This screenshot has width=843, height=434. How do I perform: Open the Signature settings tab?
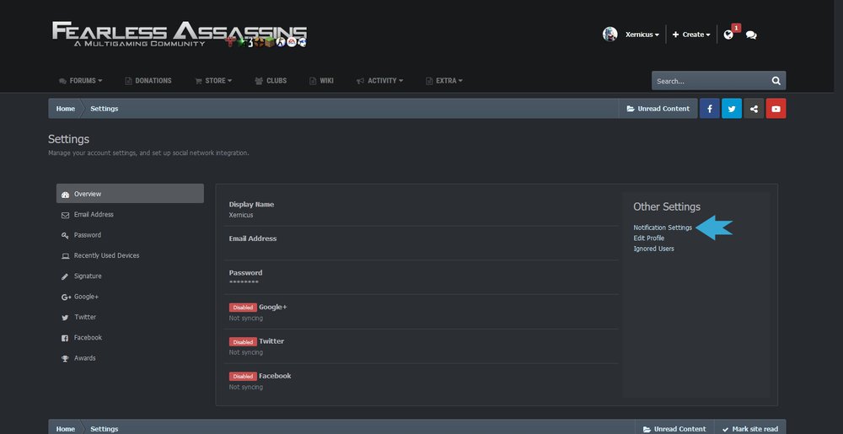point(130,276)
